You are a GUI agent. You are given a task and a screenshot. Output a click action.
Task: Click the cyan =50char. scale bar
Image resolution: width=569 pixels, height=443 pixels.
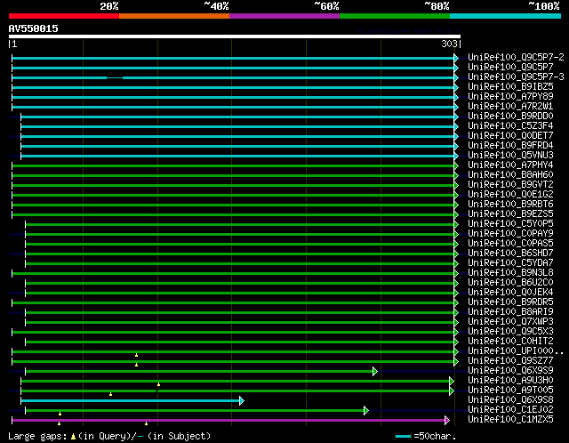(403, 436)
